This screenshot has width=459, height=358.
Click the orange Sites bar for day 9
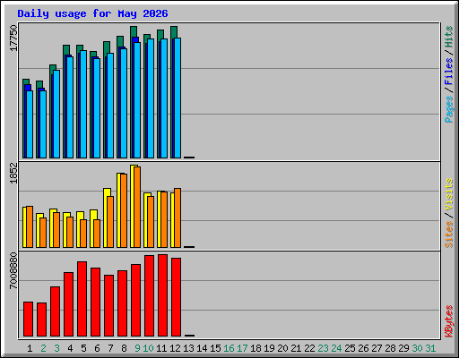coord(137,207)
